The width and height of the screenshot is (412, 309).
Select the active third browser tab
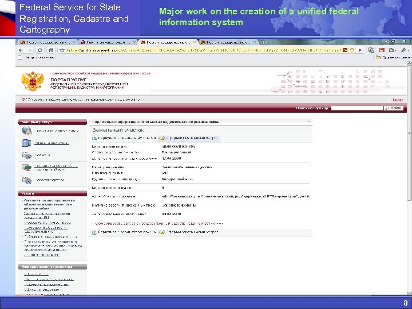[168, 42]
